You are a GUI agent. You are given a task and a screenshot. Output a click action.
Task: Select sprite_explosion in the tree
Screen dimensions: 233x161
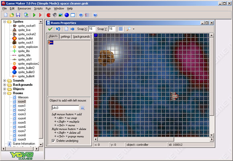click(x=28, y=47)
